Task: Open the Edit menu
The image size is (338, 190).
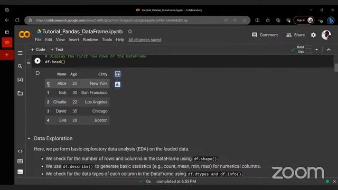Action: [x=49, y=40]
